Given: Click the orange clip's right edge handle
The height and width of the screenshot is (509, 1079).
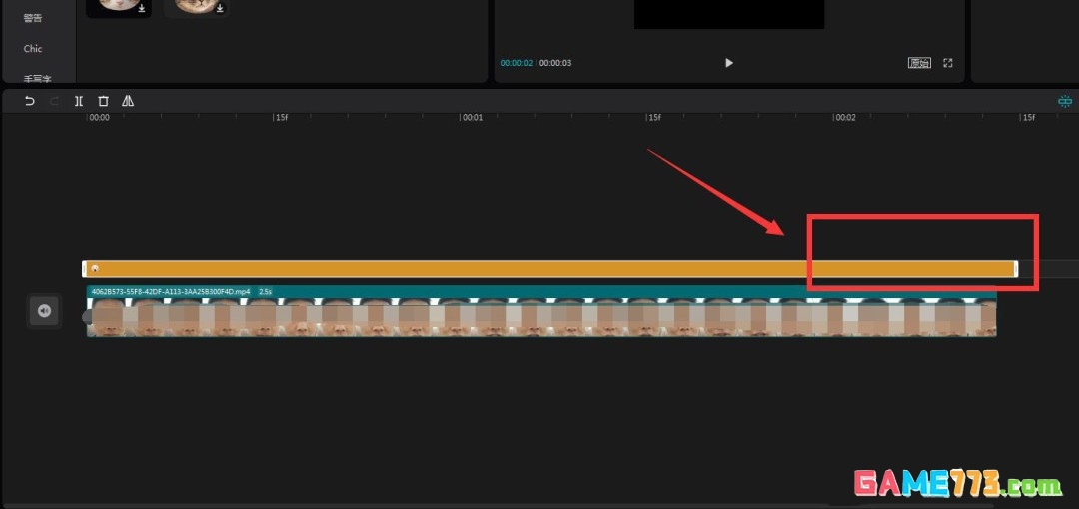Looking at the screenshot, I should 1015,269.
